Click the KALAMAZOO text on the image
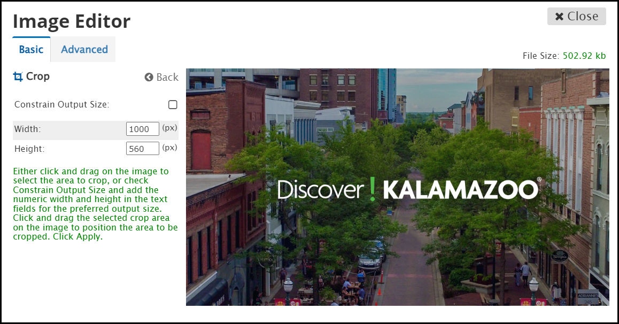 tap(461, 190)
